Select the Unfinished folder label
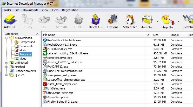This screenshot has height=107, width=193. (x=21, y=63)
